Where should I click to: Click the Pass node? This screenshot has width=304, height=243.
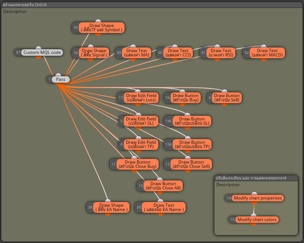[60, 79]
